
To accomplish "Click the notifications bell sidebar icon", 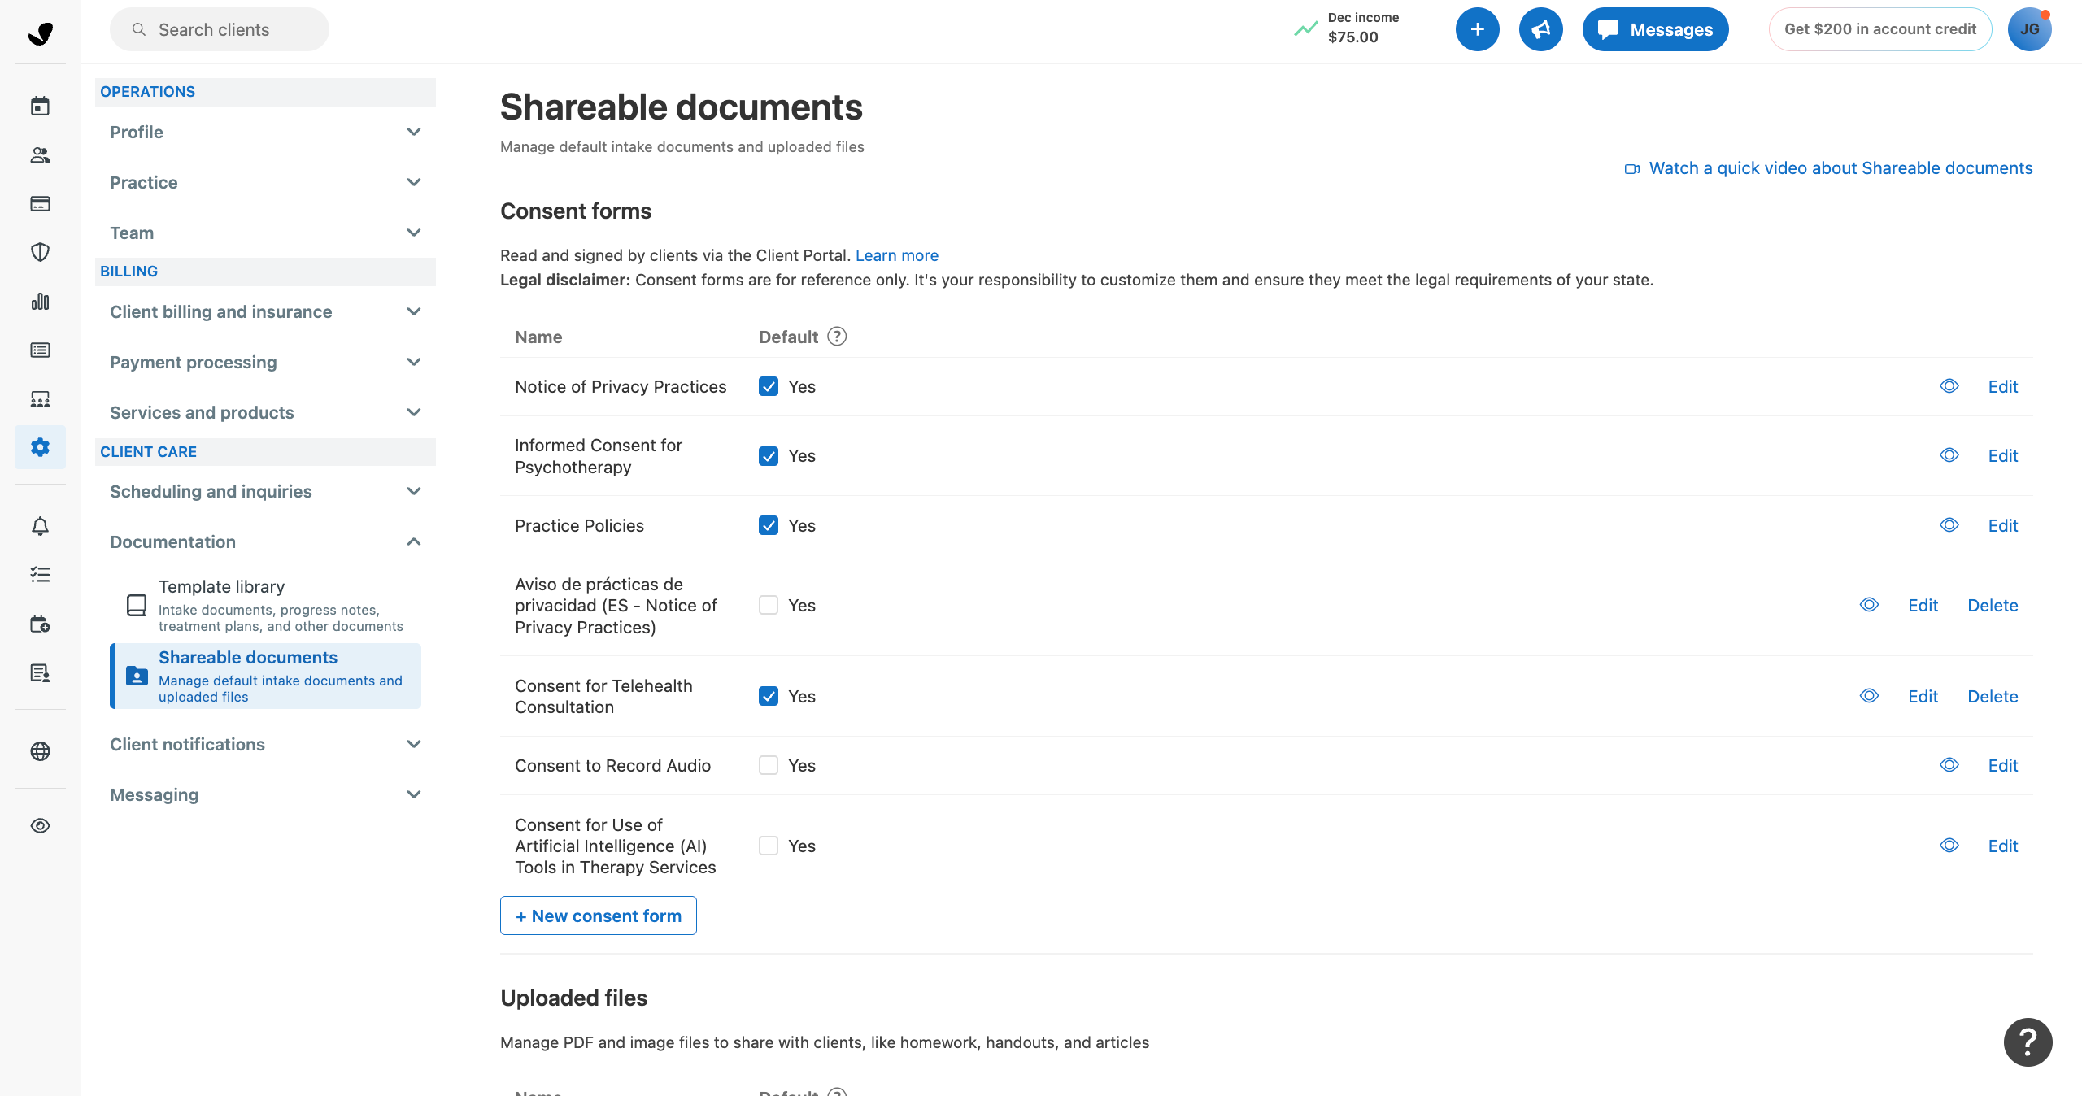I will pos(40,526).
